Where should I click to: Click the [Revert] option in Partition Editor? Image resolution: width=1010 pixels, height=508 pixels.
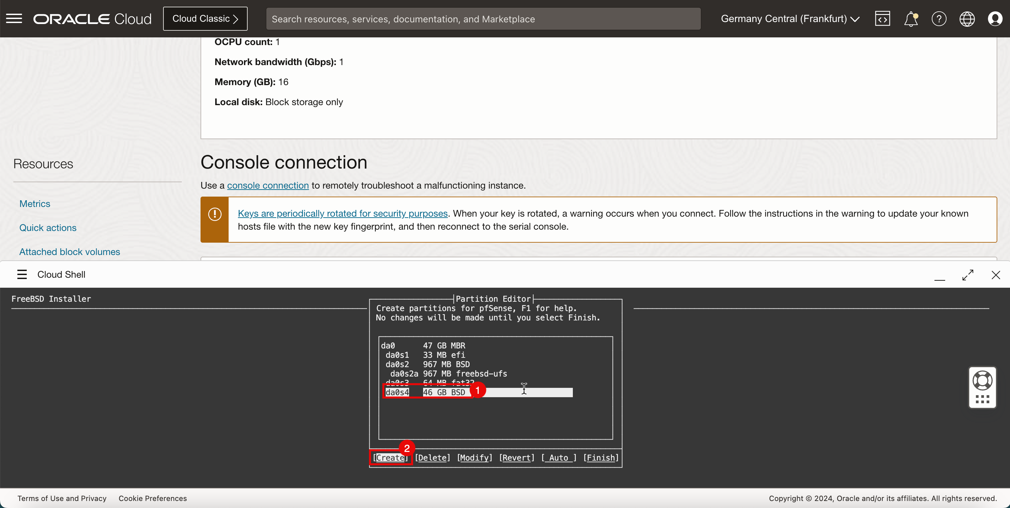click(x=516, y=458)
